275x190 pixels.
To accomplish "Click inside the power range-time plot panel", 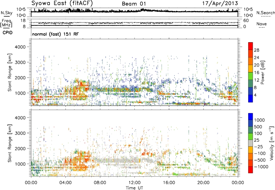I will coord(134,72).
